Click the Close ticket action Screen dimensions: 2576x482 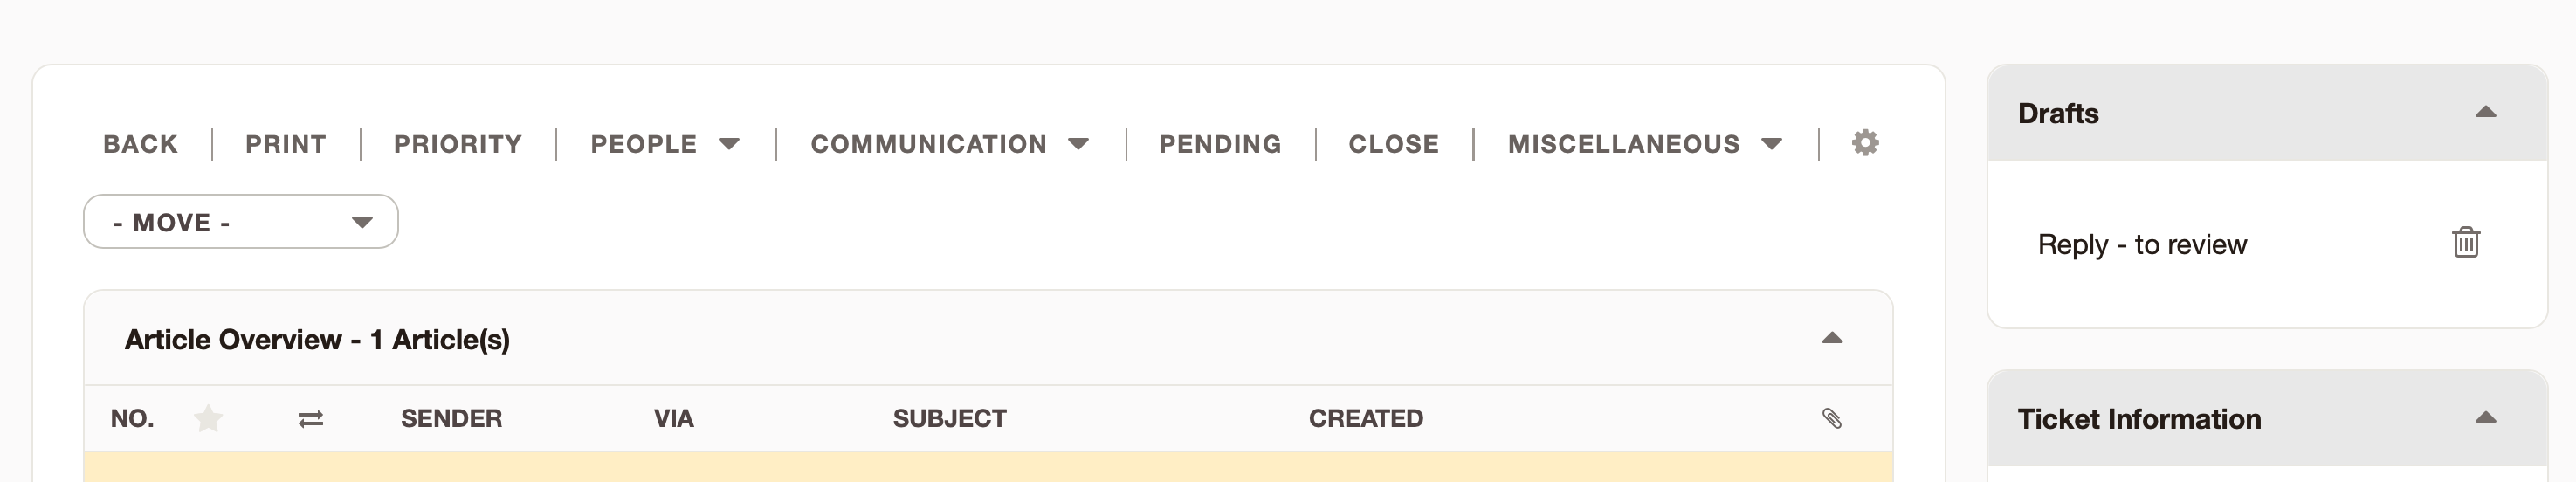click(x=1393, y=144)
